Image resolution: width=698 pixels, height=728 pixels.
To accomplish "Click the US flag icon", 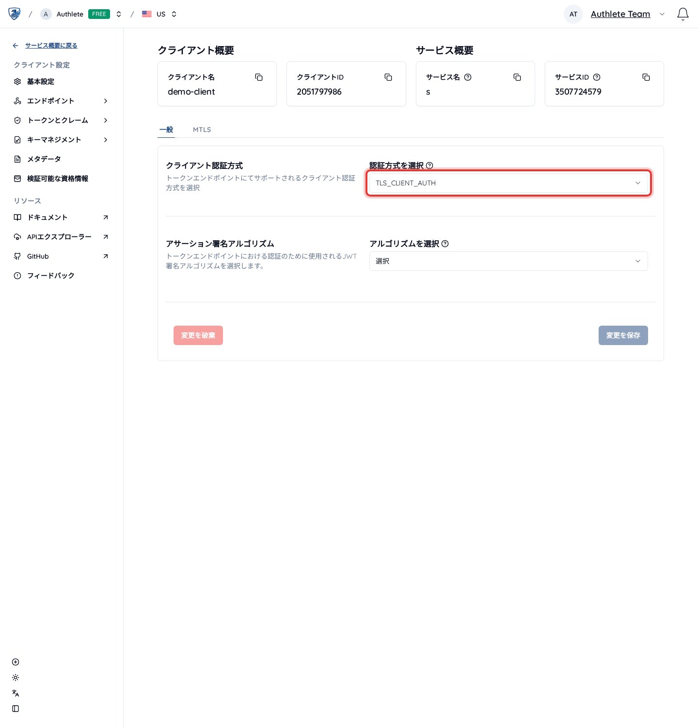I will (147, 14).
